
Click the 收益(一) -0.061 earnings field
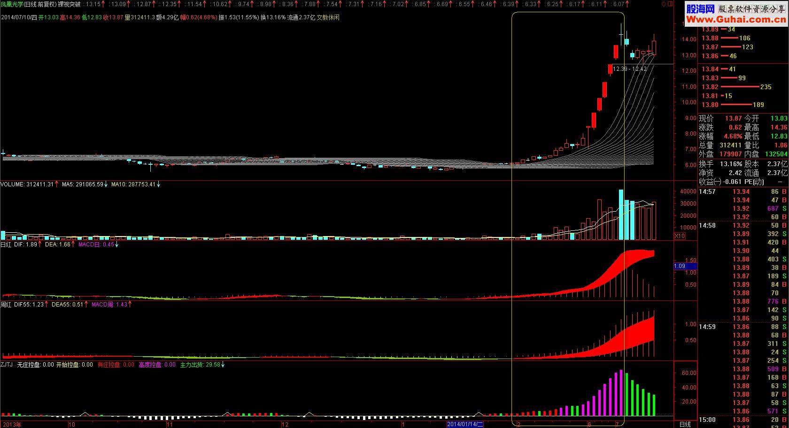(720, 182)
